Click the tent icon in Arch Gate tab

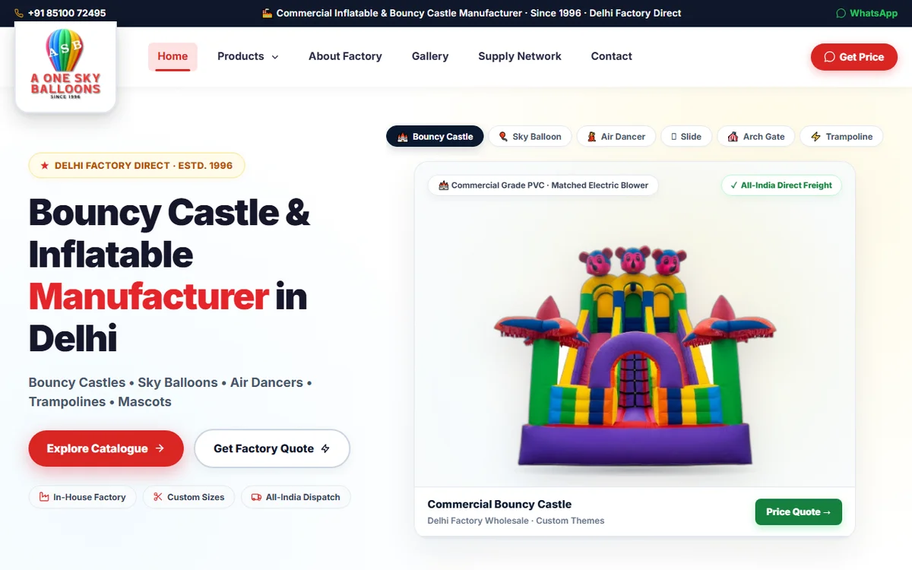coord(733,137)
